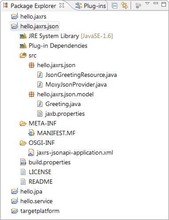Click the hello.jaxrs.json project folder icon
The width and height of the screenshot is (169, 220).
tap(15, 26)
